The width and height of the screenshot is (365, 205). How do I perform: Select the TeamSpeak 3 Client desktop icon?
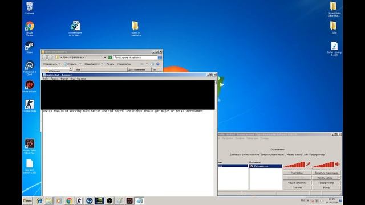[30, 68]
